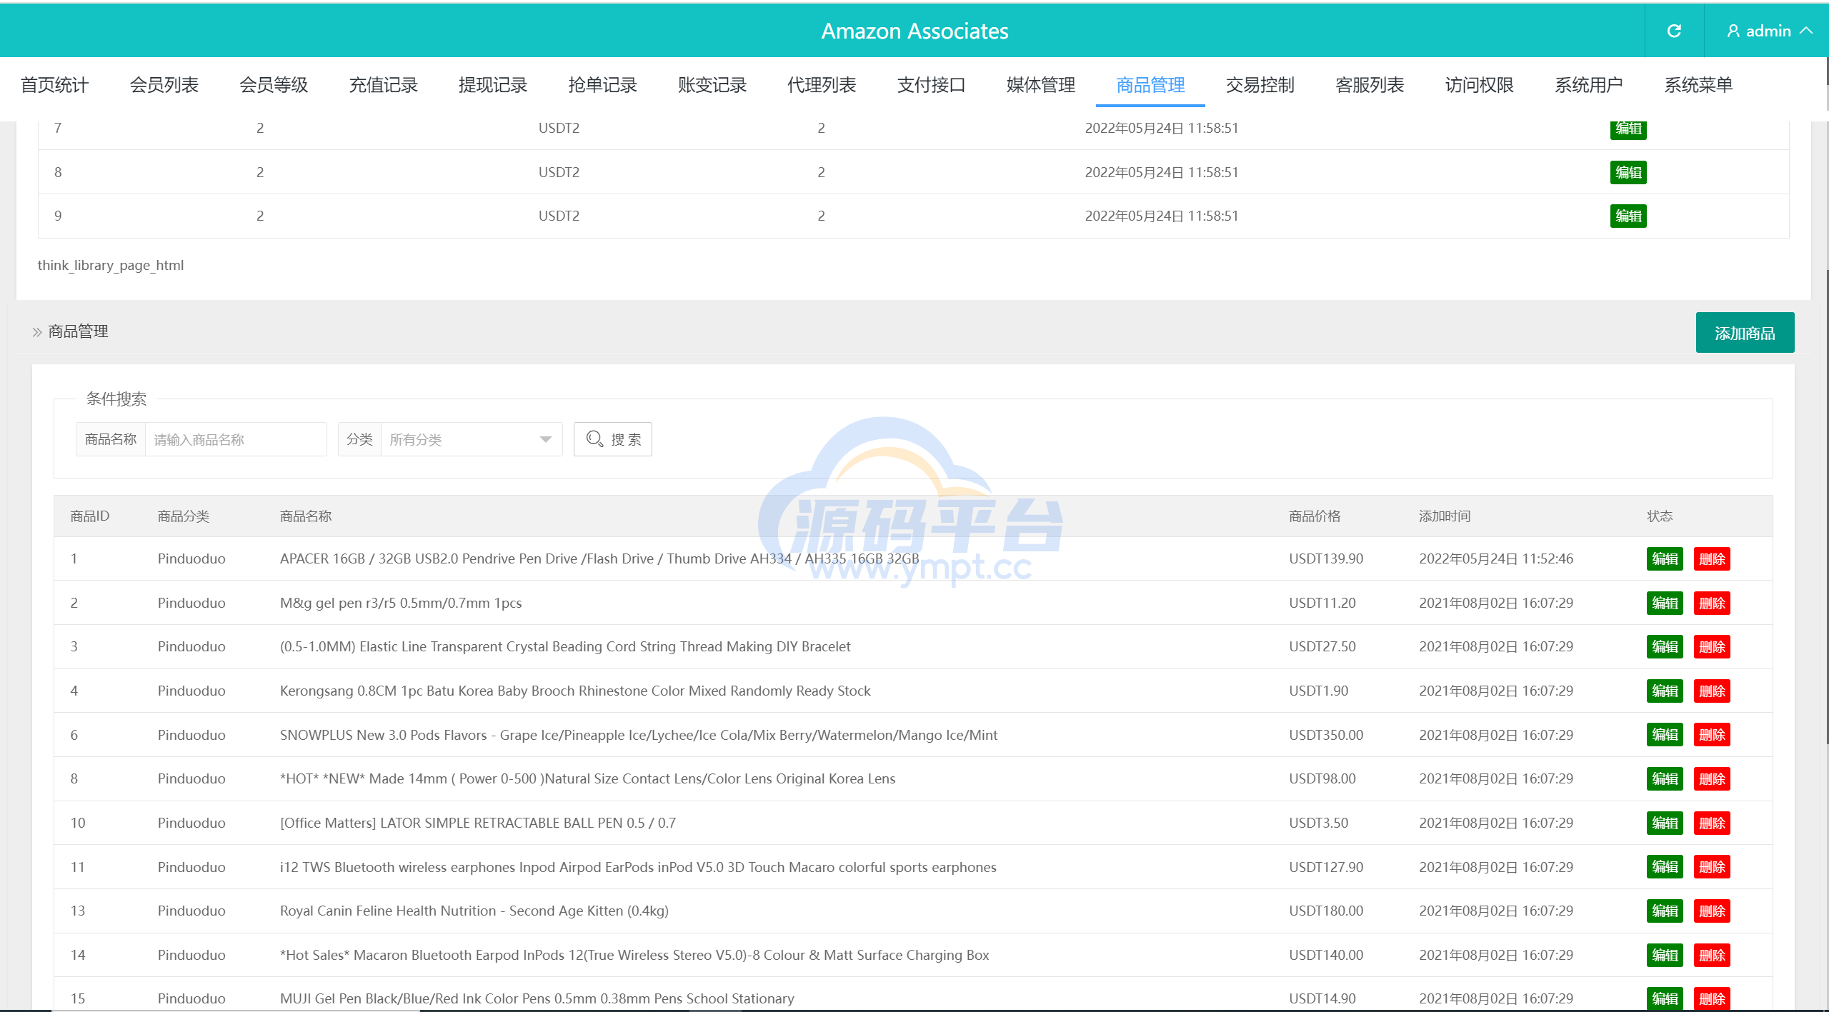Edit the Kerongsang Baby Brooch product
1829x1012 pixels.
(1665, 691)
